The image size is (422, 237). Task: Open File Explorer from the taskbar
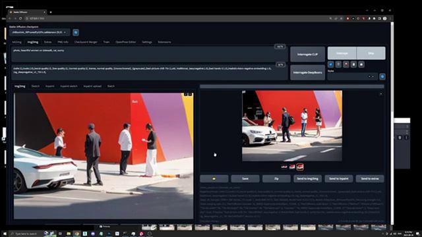[69, 234]
